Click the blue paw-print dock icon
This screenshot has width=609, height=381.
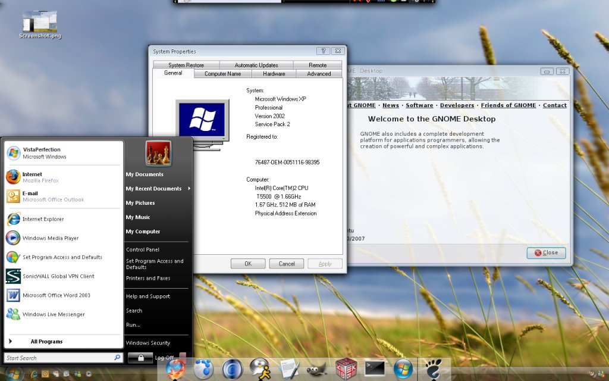click(x=204, y=369)
